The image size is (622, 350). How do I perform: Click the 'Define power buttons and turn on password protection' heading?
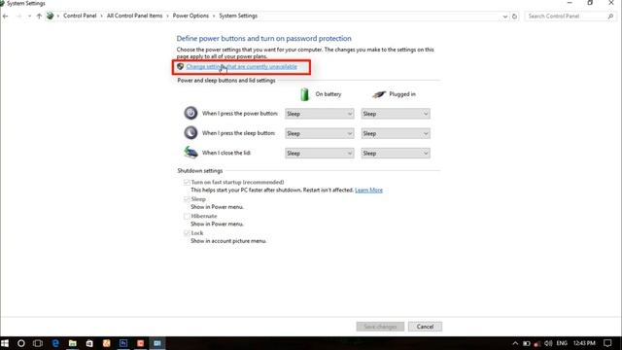pos(263,39)
